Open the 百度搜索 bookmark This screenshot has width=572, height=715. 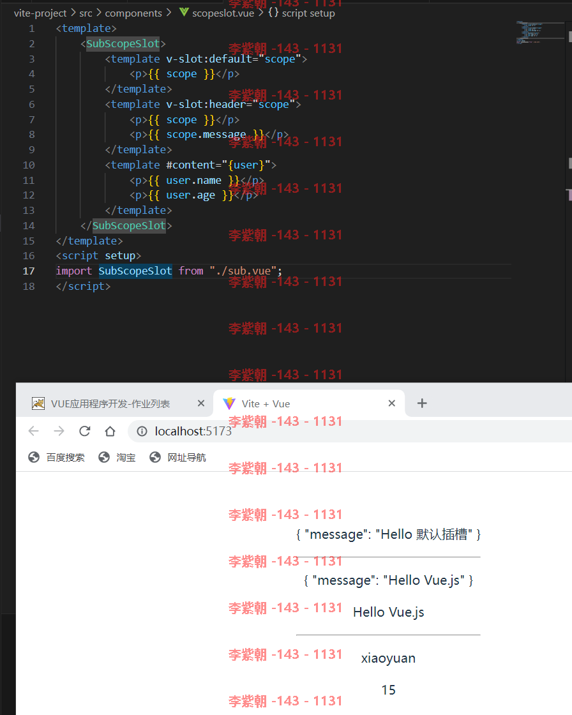tap(57, 457)
